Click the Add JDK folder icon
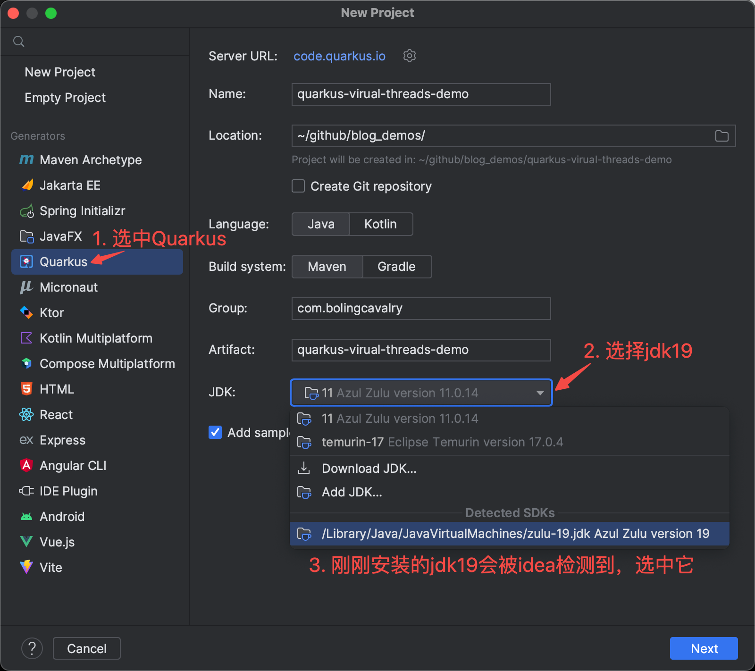 point(304,492)
